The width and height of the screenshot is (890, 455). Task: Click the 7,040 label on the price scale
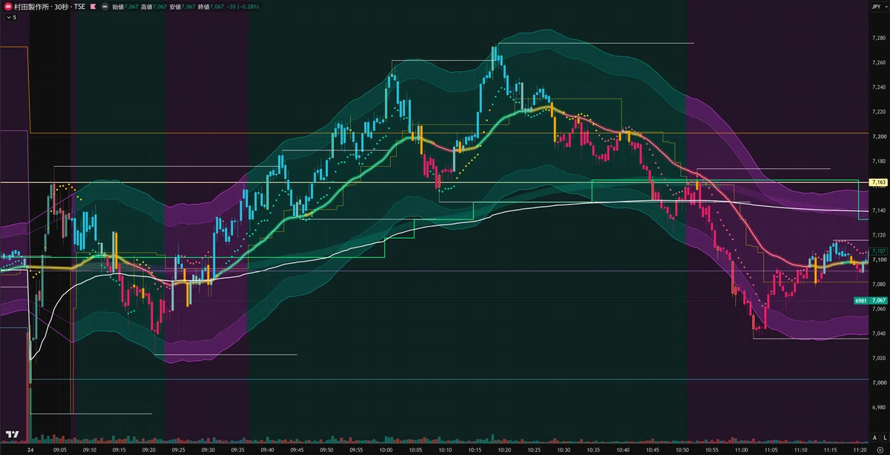[x=880, y=333]
